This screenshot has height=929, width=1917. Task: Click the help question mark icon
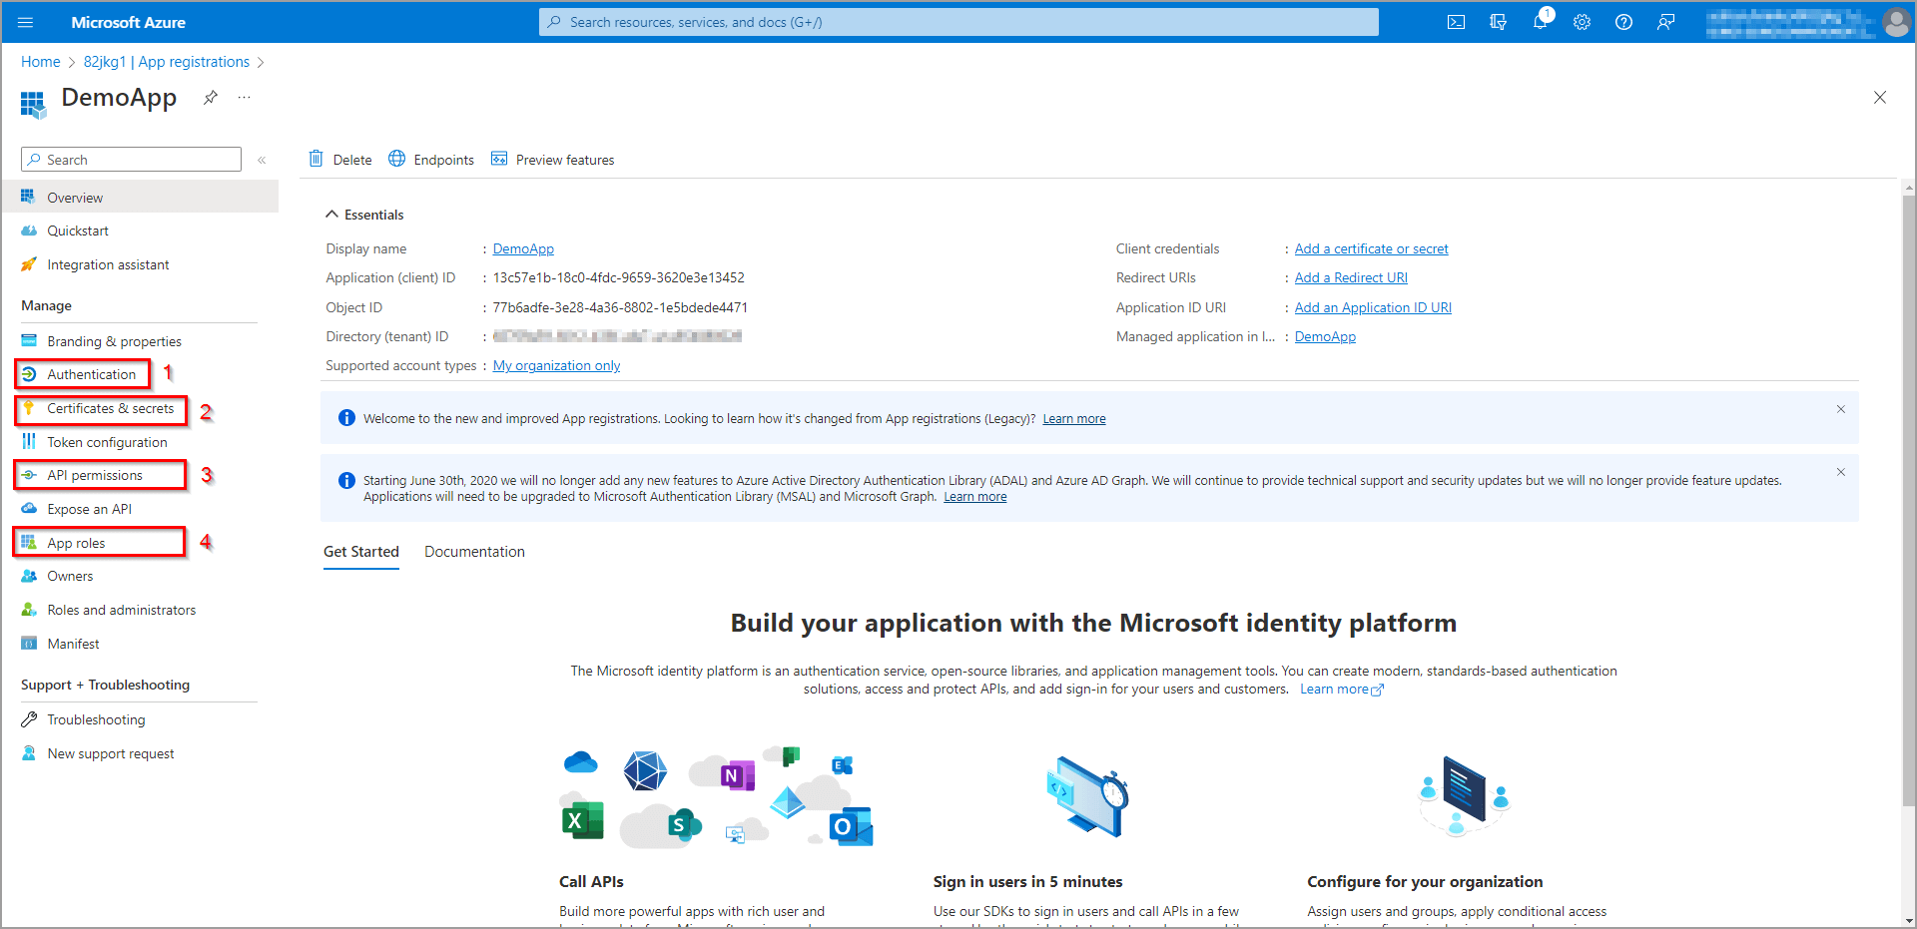click(1623, 22)
